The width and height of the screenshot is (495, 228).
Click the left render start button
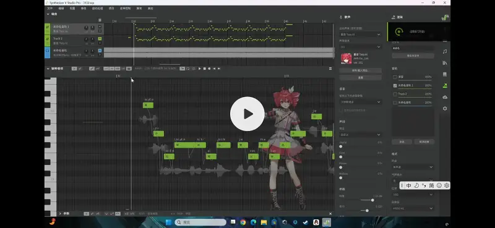click(402, 142)
